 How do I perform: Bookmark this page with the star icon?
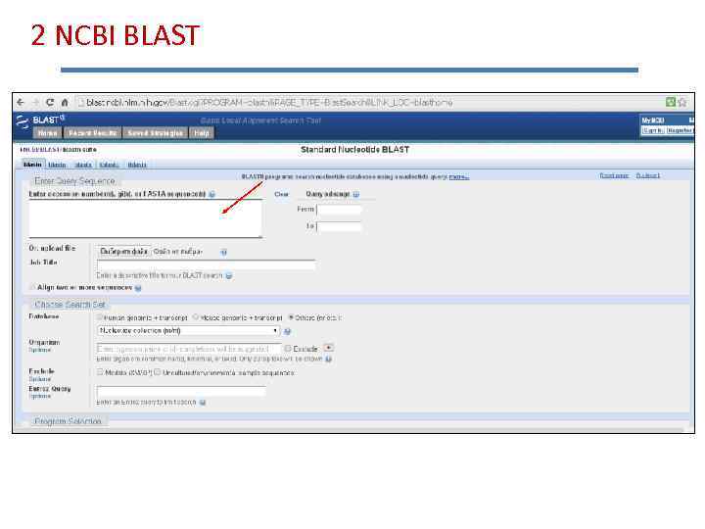[682, 102]
